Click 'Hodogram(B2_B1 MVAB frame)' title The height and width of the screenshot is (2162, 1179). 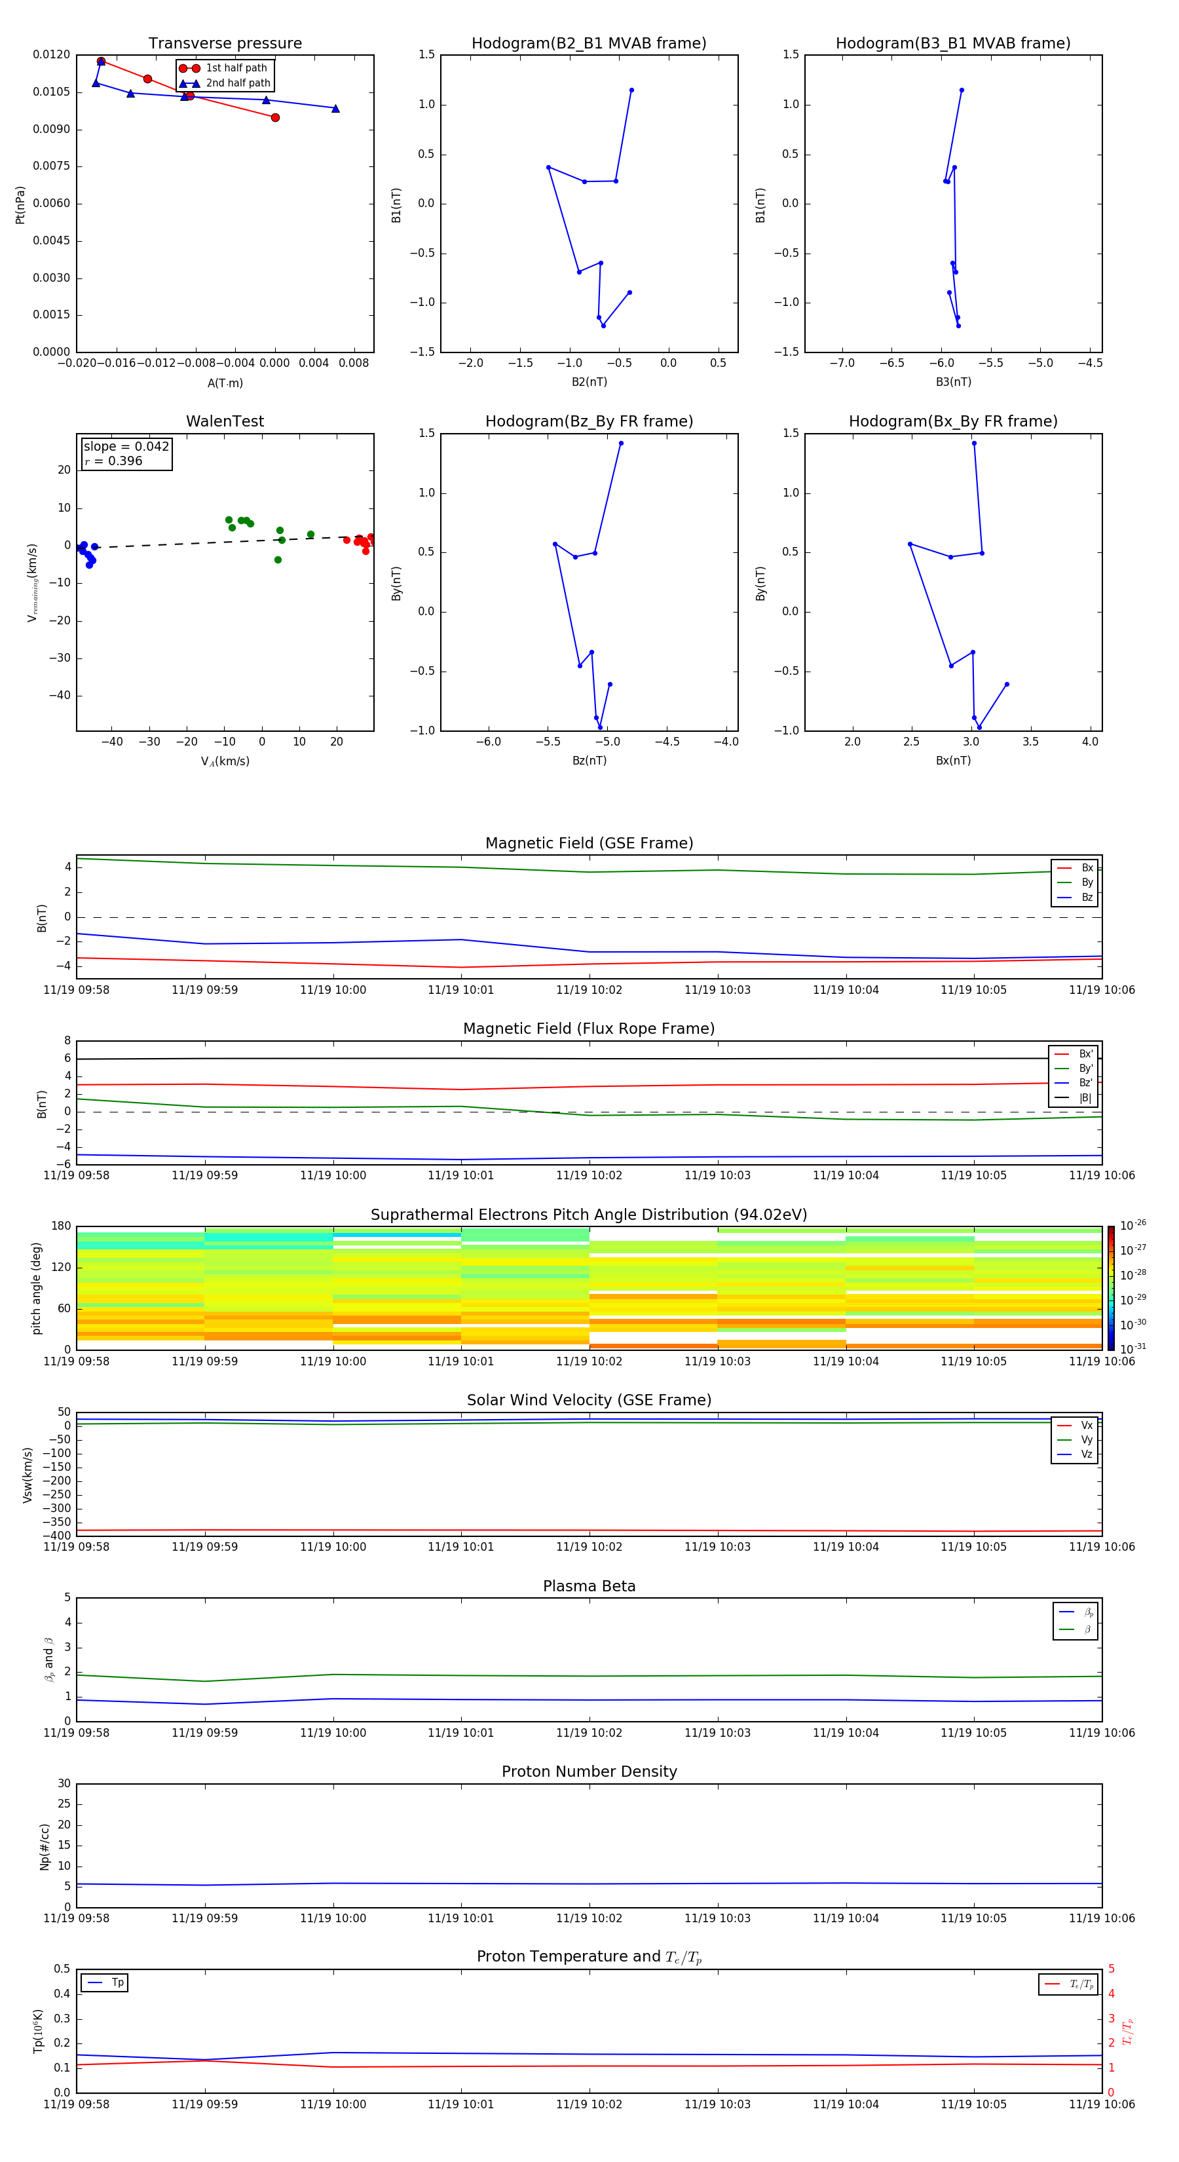[x=589, y=44]
